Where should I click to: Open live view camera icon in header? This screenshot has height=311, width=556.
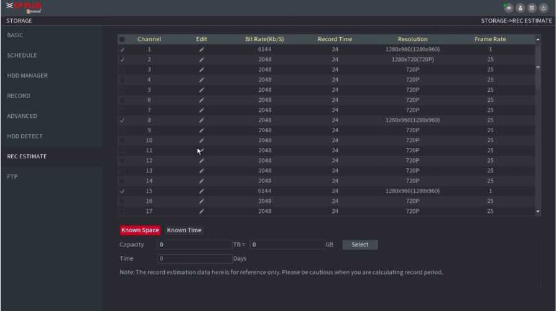tap(509, 8)
